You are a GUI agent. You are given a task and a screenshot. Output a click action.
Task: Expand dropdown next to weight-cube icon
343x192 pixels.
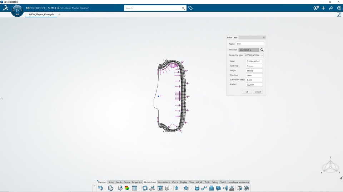tap(191, 188)
